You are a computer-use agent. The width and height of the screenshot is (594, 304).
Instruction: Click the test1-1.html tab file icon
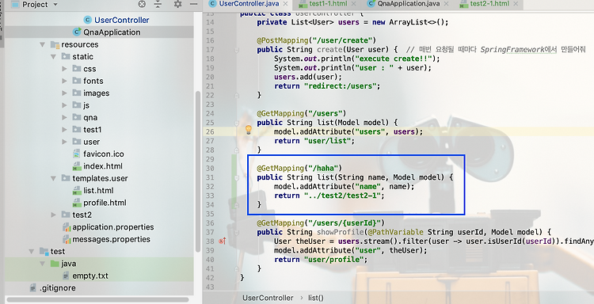click(303, 4)
